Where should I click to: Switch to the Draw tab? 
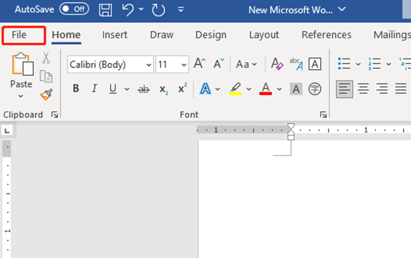click(161, 35)
